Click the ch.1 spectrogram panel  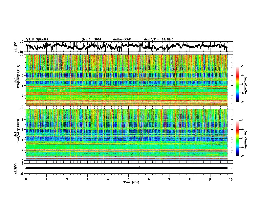click(127, 80)
